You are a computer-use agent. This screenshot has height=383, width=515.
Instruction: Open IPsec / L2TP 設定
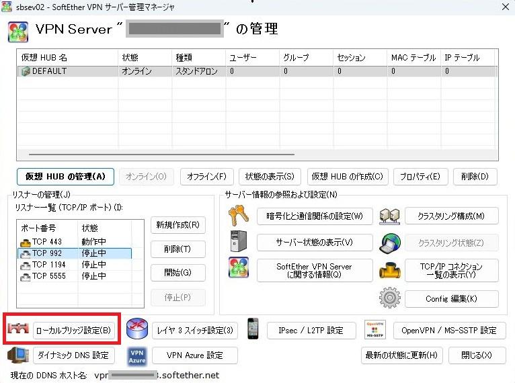pos(311,330)
